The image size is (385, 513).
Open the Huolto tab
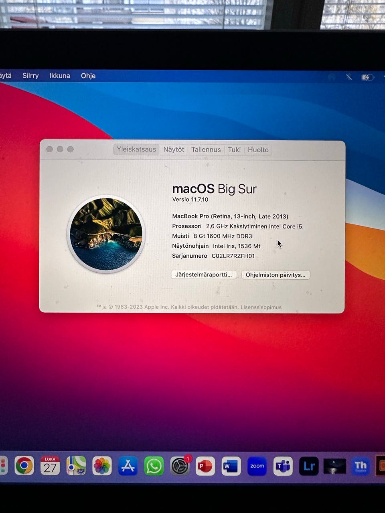(x=258, y=149)
